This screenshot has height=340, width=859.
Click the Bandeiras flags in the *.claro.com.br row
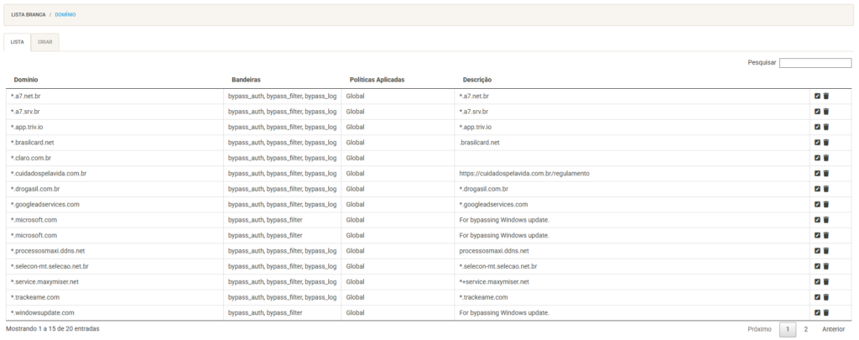[282, 158]
